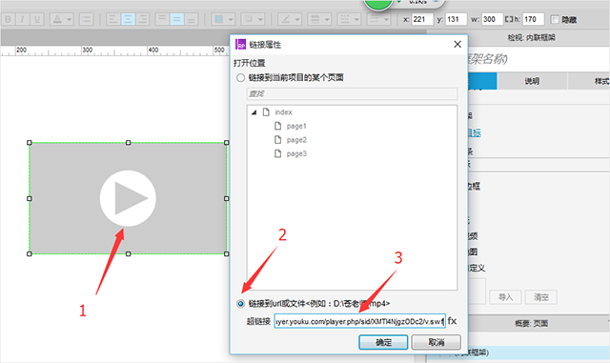
Task: Align text to the left
Action: click(x=112, y=19)
